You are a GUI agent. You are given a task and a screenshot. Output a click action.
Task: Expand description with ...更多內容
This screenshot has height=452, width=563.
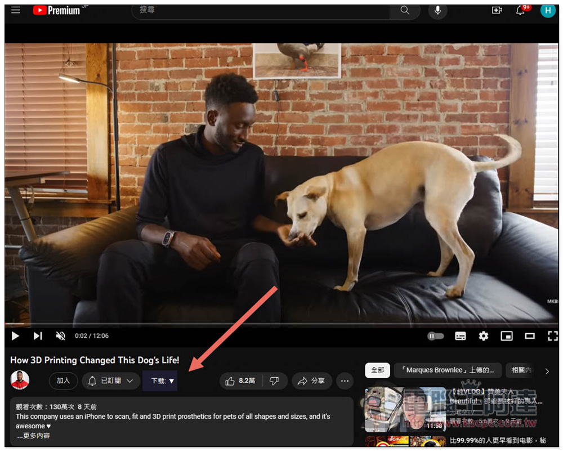coord(33,436)
